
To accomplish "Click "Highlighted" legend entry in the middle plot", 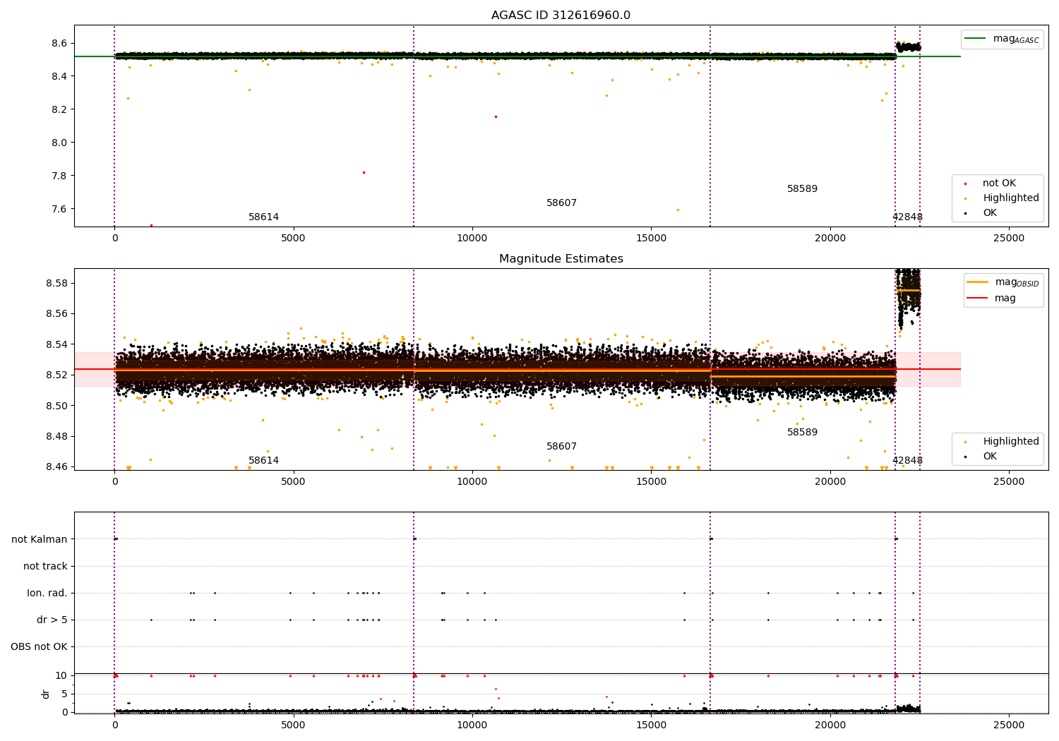I will [1002, 442].
